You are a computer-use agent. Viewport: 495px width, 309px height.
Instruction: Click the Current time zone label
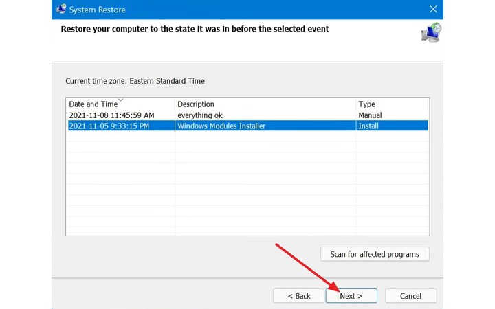(x=135, y=81)
